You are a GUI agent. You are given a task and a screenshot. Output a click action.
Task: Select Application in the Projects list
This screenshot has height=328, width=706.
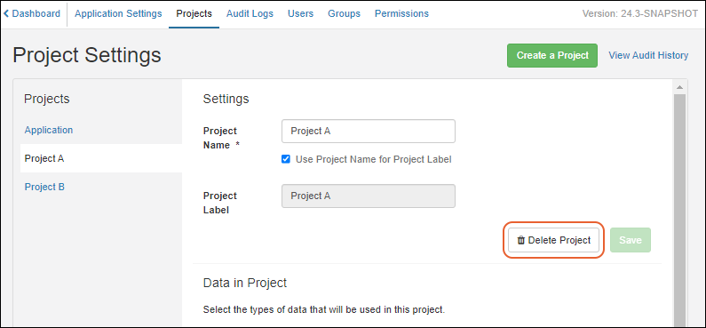[x=49, y=130]
